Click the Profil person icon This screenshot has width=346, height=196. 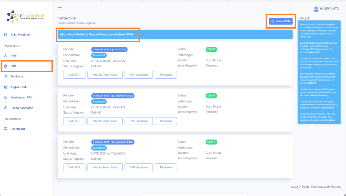(6, 56)
